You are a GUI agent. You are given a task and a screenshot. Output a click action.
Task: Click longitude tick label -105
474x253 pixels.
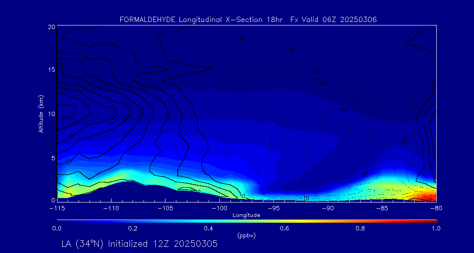(165, 208)
